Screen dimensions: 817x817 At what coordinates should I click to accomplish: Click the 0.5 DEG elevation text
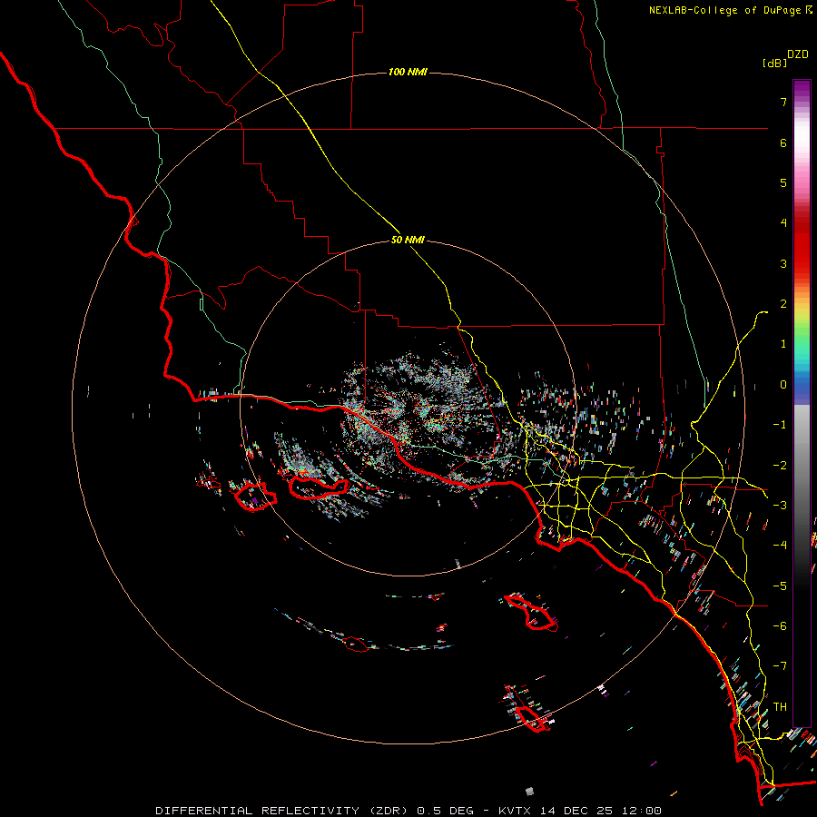click(x=445, y=811)
